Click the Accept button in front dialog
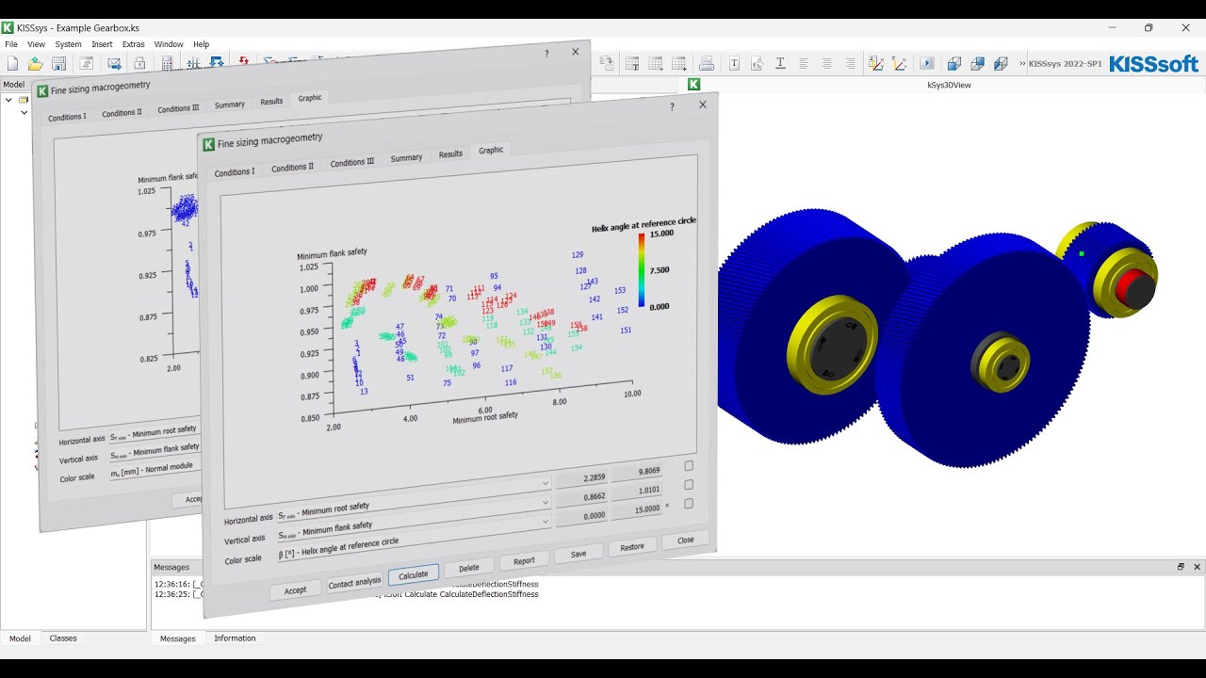 295,590
